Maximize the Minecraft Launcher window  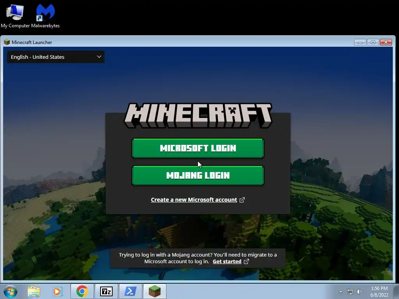pyautogui.click(x=373, y=42)
